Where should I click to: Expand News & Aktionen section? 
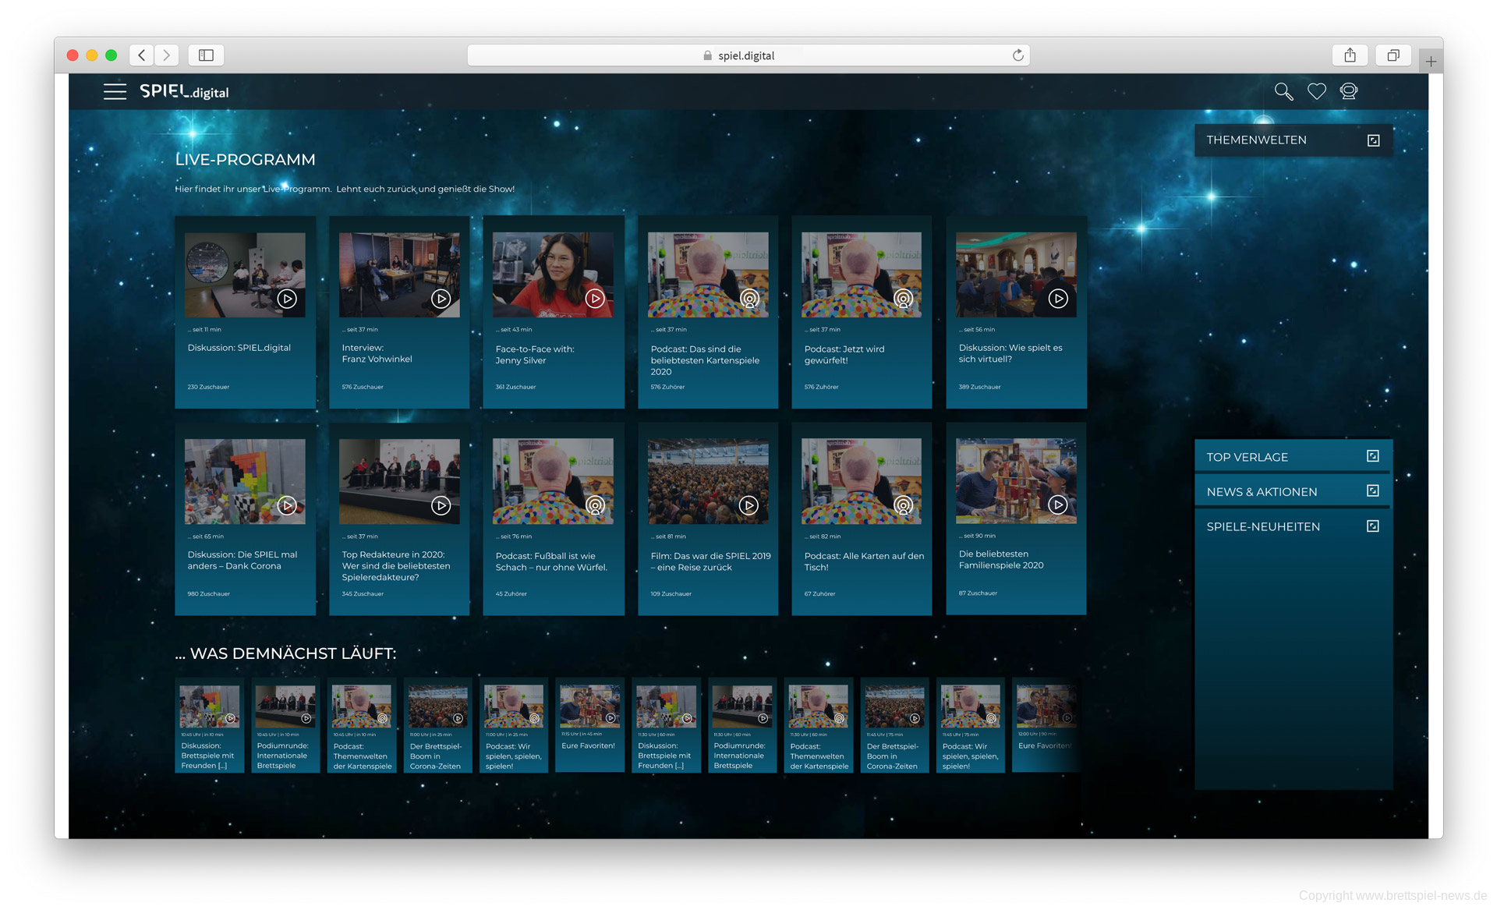(1372, 491)
